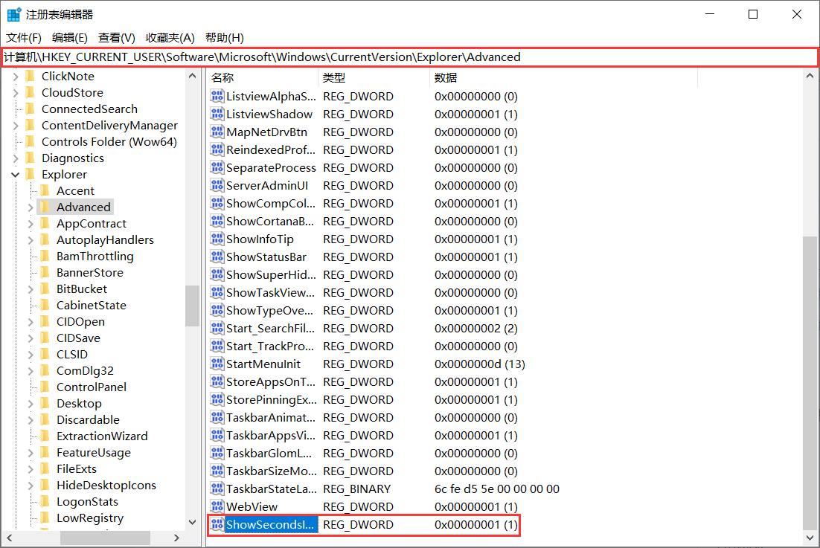
Task: Select the SeparateProcess DWORD icon
Action: click(217, 168)
